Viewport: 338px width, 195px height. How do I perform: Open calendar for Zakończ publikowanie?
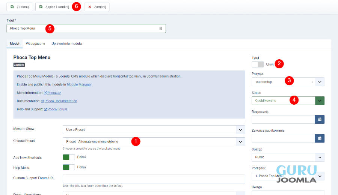320,138
